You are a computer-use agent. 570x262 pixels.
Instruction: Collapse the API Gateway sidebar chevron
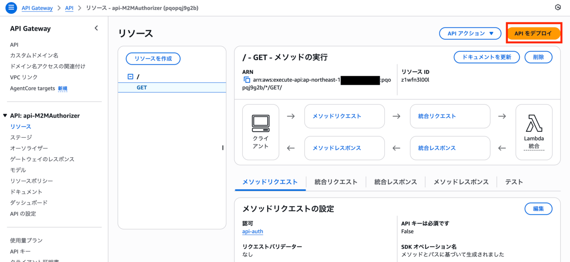(x=96, y=29)
